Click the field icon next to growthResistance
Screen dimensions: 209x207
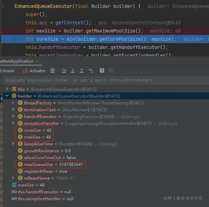tap(20, 151)
